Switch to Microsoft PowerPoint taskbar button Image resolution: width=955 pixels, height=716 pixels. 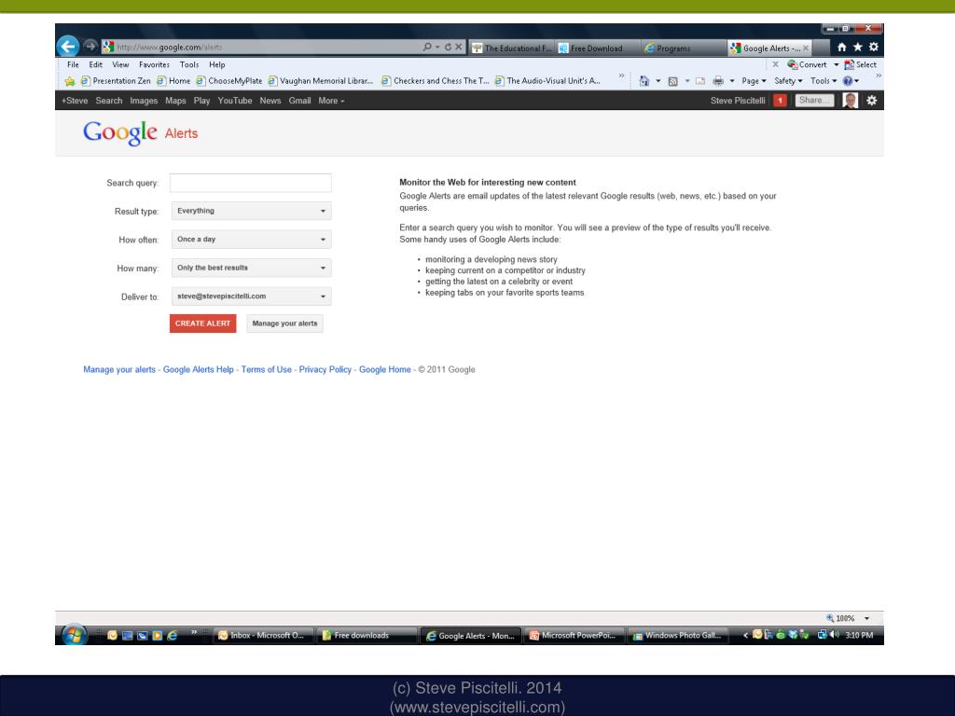(x=574, y=635)
